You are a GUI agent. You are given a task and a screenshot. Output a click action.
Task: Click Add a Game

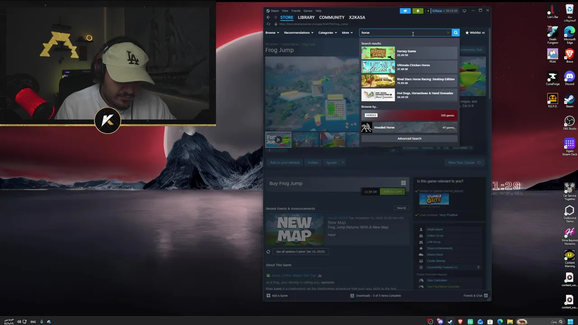(x=277, y=296)
